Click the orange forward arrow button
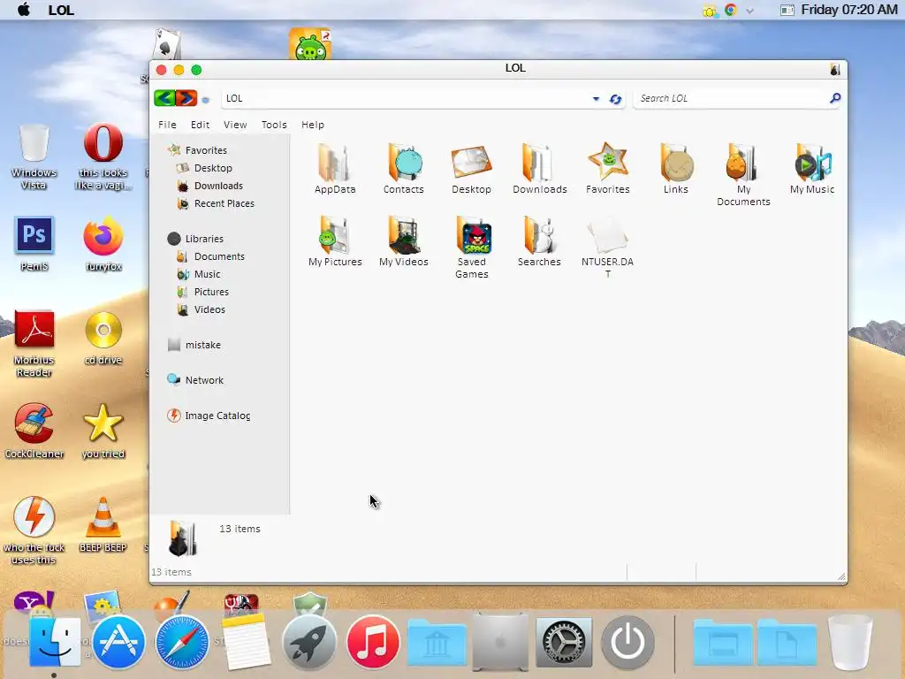Viewport: 905px width, 679px height. pyautogui.click(x=186, y=98)
